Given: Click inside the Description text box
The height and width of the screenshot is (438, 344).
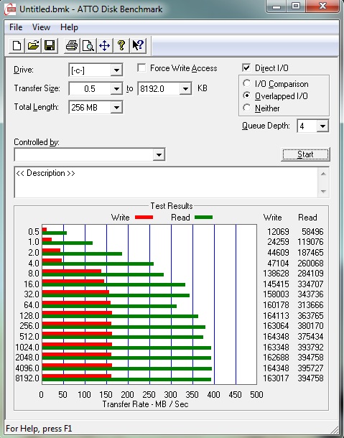Looking at the screenshot, I should point(166,182).
